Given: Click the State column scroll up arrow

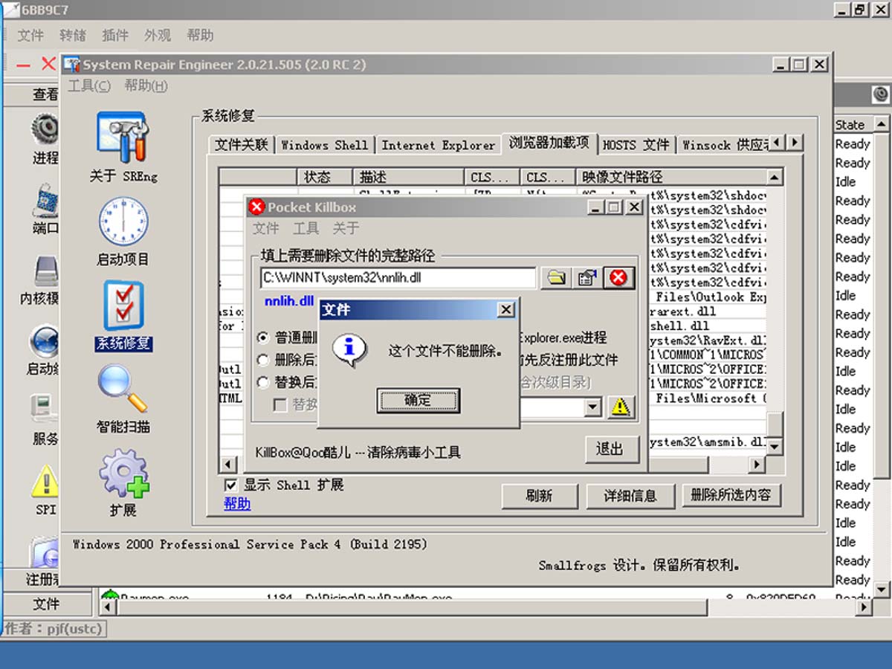Looking at the screenshot, I should [882, 124].
